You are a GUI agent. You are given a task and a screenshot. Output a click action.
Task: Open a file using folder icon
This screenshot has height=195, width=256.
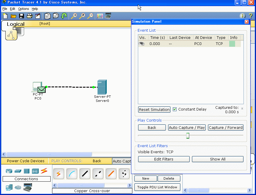[x=13, y=16]
